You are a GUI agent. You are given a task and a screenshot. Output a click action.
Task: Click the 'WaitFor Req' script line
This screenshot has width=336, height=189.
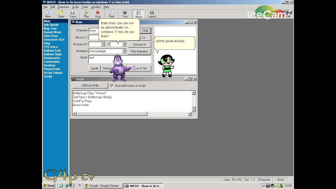[82, 101]
